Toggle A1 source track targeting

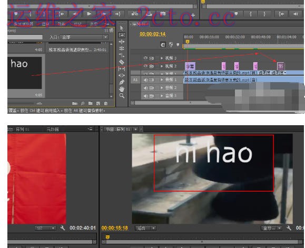[135, 80]
